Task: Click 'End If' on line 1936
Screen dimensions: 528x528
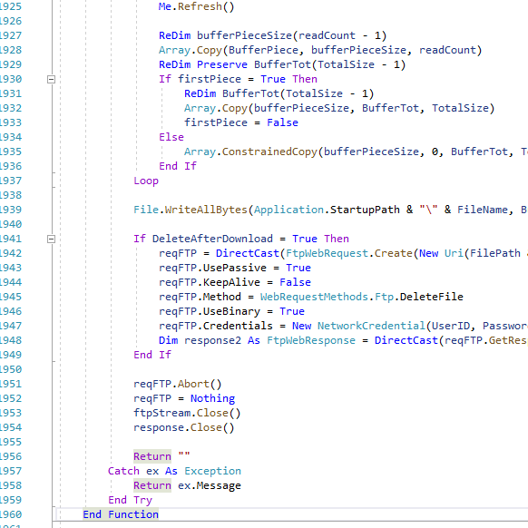Action: [x=178, y=166]
